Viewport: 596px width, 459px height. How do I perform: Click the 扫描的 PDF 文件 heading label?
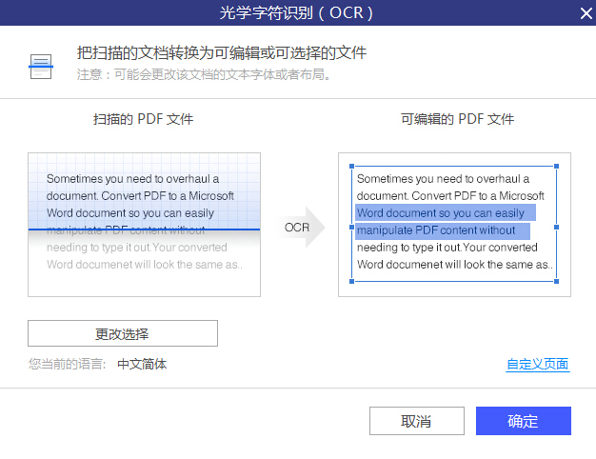[x=144, y=119]
